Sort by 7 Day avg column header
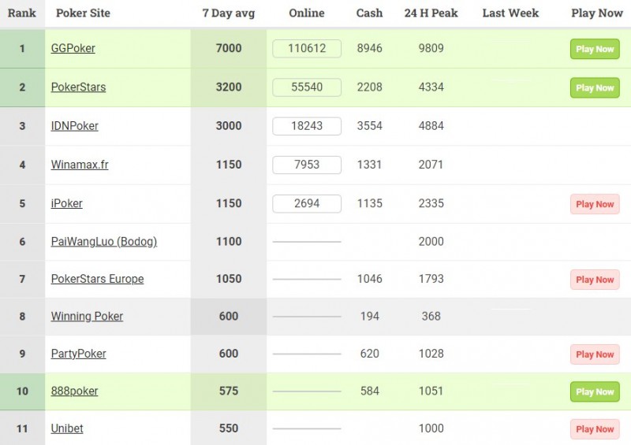631x445 pixels. (228, 13)
